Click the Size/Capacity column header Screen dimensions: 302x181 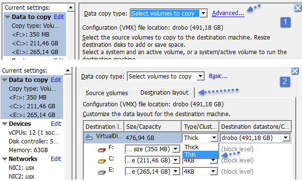click(x=153, y=127)
